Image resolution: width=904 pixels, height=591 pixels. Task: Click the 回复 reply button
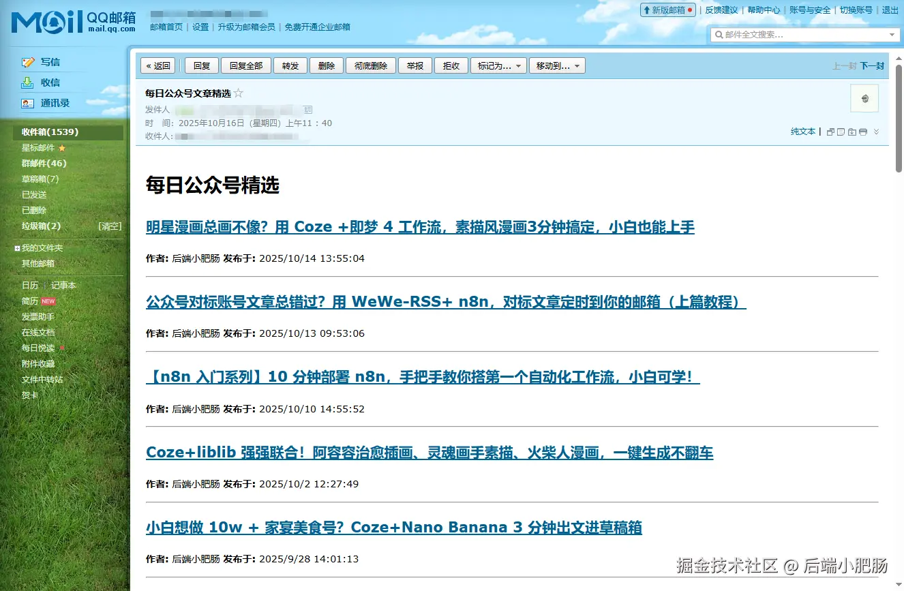tap(202, 65)
